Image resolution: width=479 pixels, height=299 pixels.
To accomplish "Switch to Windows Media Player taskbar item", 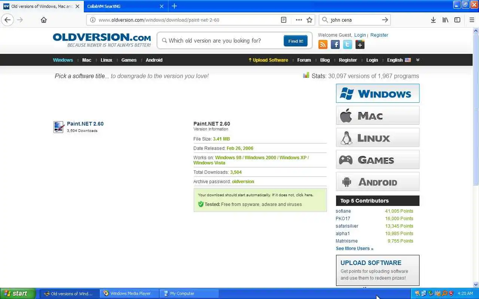I will (x=130, y=293).
